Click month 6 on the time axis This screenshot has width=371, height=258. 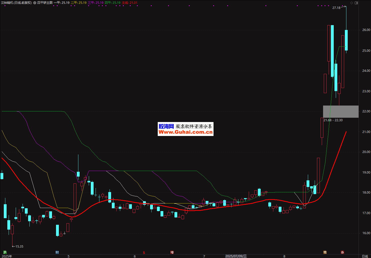point(135,256)
